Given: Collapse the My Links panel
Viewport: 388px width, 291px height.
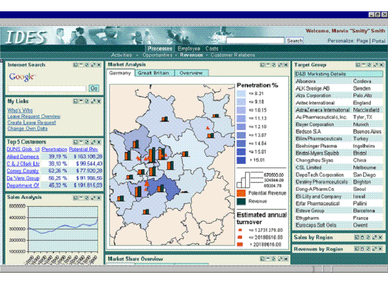Looking at the screenshot, I should tap(81, 101).
